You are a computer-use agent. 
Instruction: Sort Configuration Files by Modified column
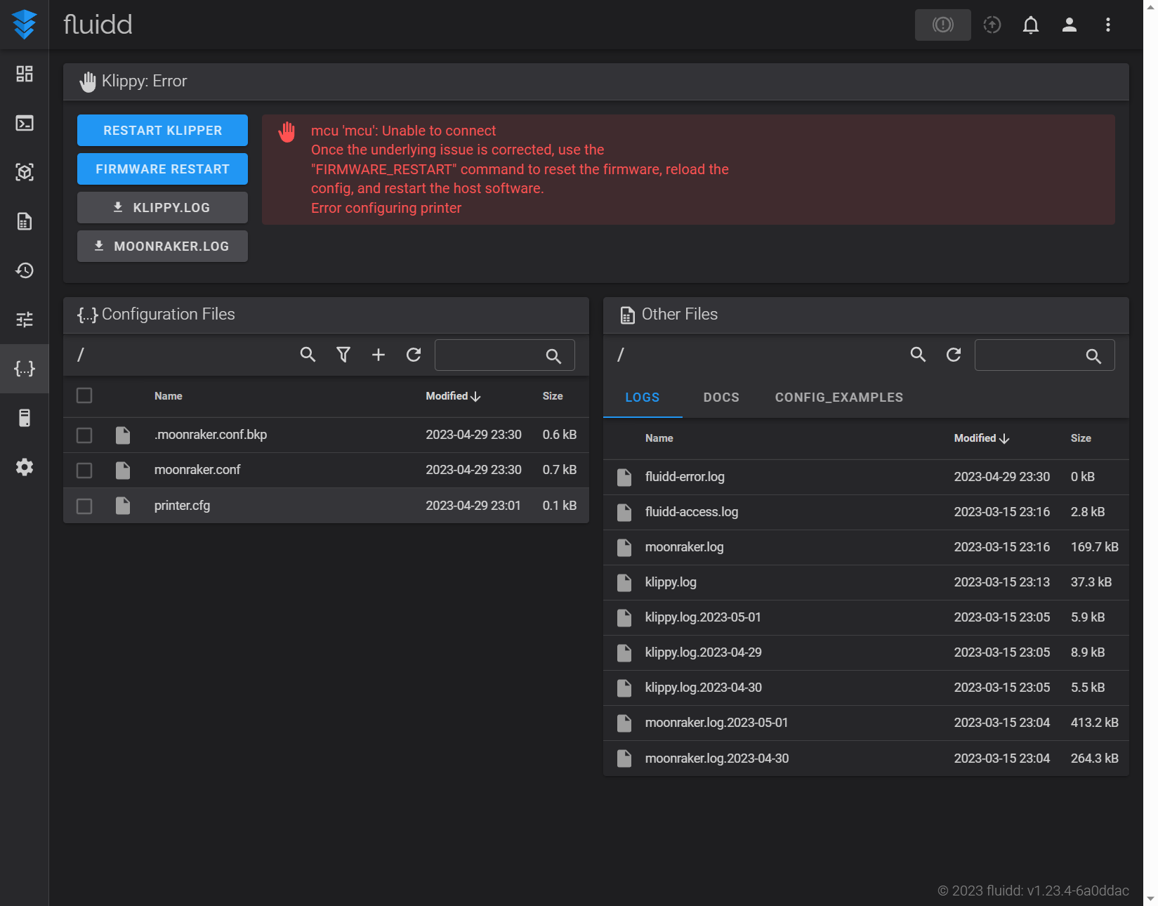click(453, 396)
